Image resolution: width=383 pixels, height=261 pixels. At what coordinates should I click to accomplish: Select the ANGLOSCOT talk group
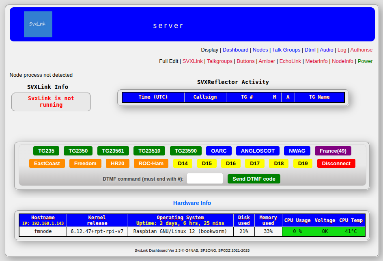258,151
